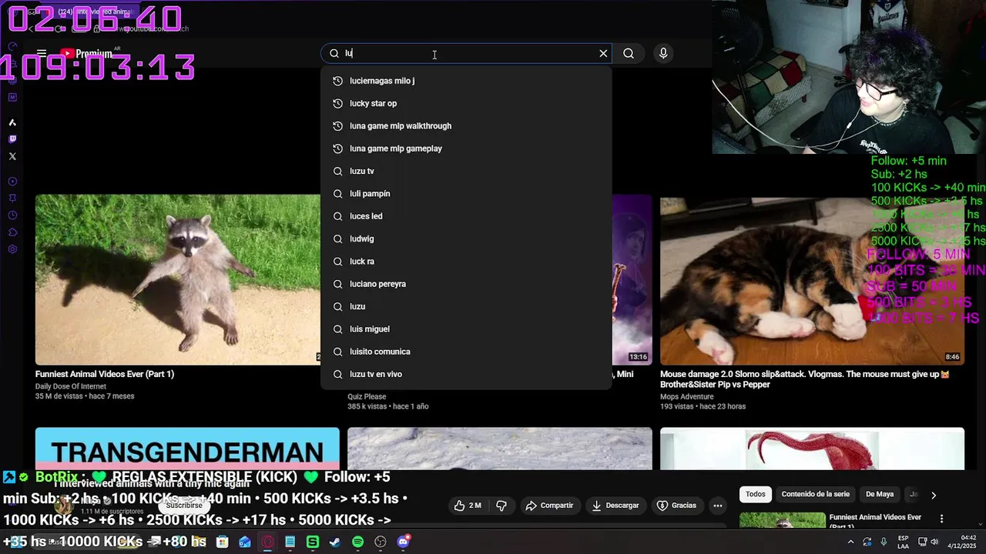The height and width of the screenshot is (554, 986).
Task: Choose the "luisito comunica" suggestion
Action: (466, 352)
